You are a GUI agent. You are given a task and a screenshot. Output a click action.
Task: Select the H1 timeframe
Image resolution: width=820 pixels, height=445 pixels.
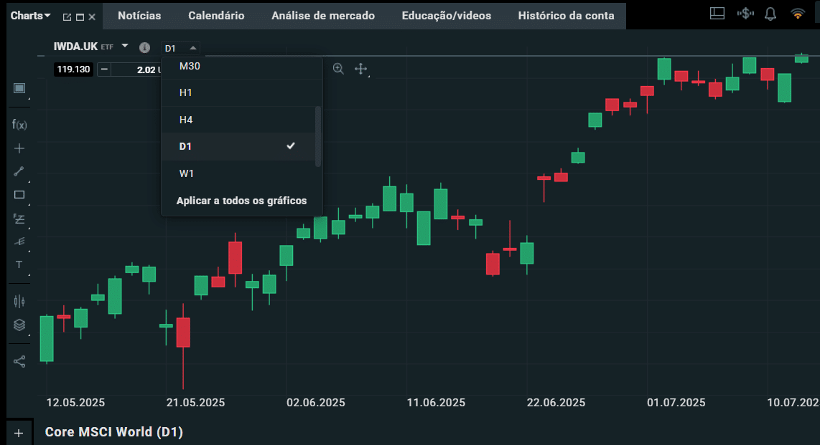239,93
